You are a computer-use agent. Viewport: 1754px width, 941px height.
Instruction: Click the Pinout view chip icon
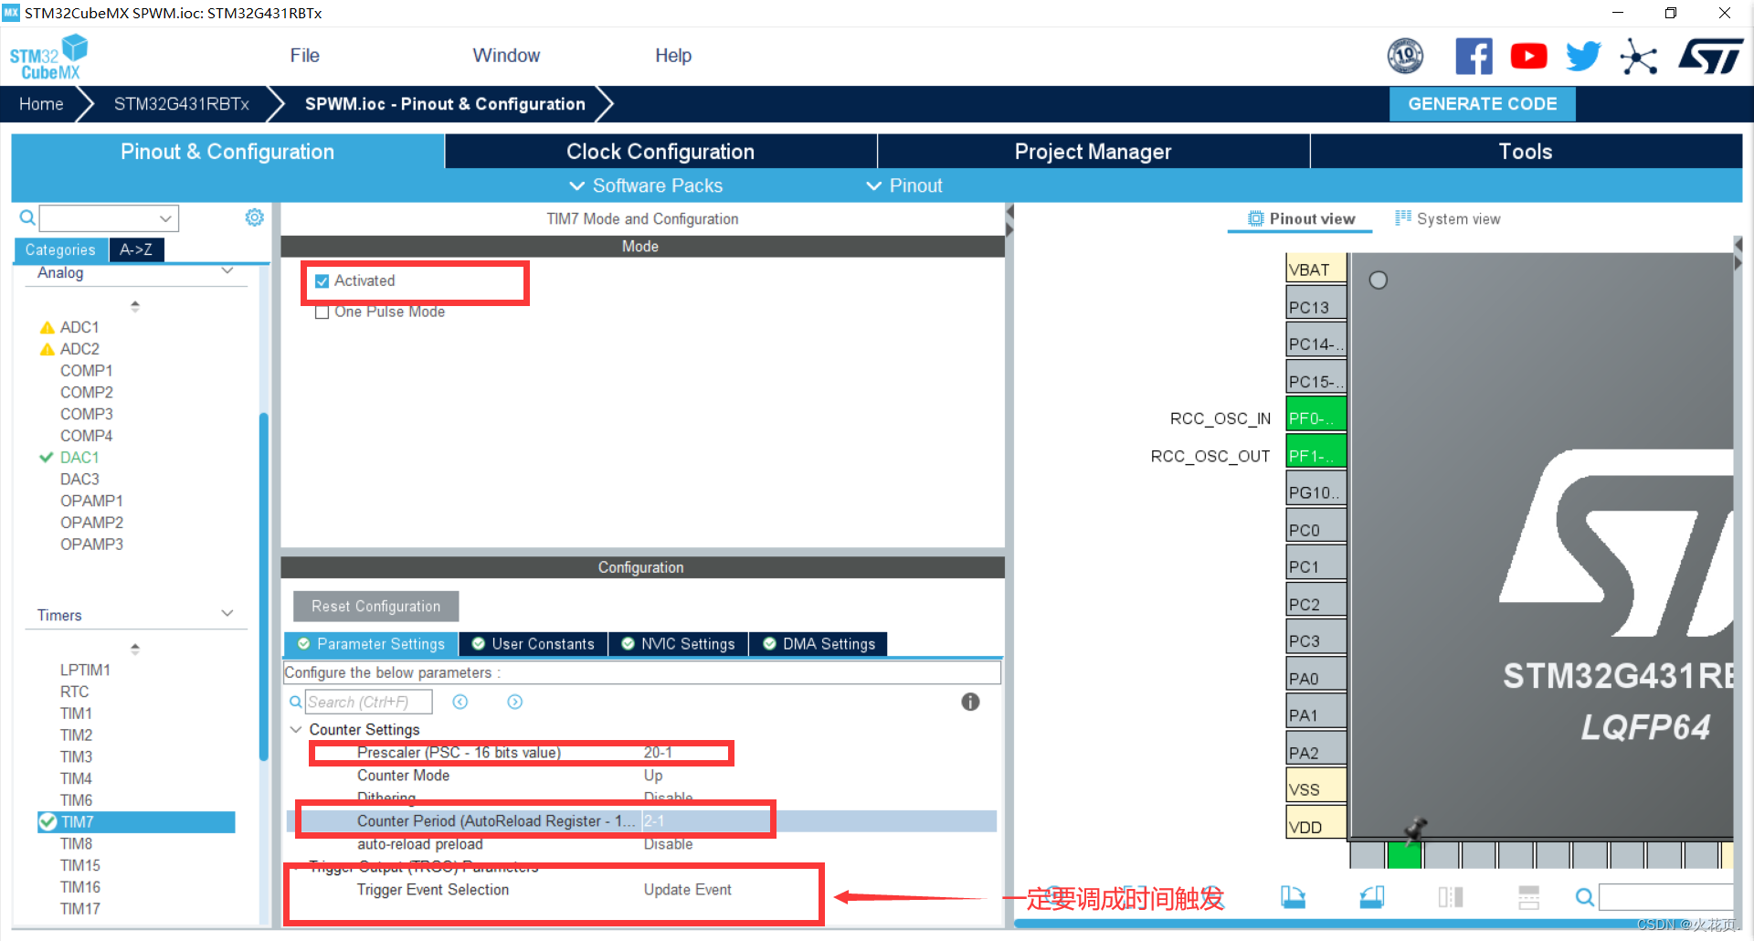pyautogui.click(x=1256, y=218)
